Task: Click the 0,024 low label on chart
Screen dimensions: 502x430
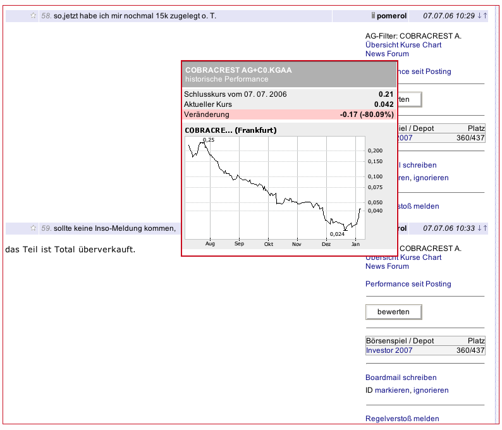Action: click(x=337, y=234)
